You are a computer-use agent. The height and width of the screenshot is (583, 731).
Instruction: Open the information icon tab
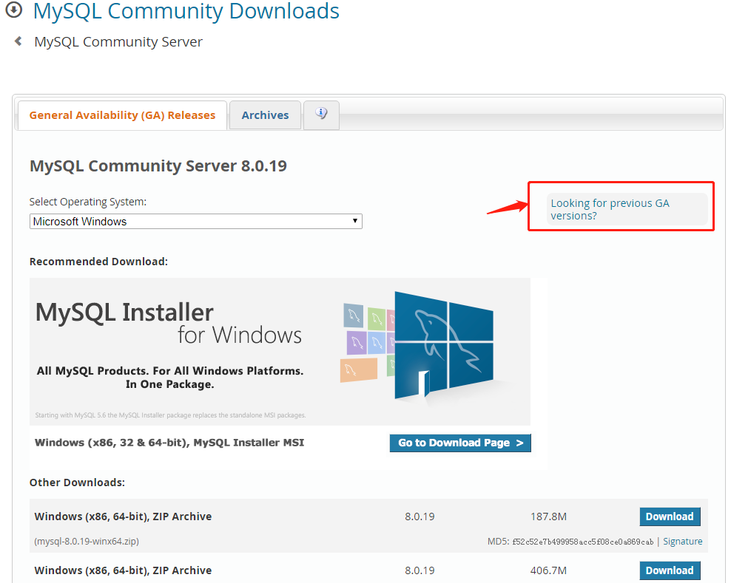321,114
